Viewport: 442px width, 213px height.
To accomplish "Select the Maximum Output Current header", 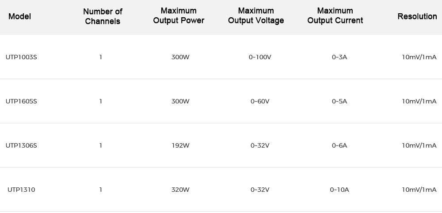I will pyautogui.click(x=335, y=16).
